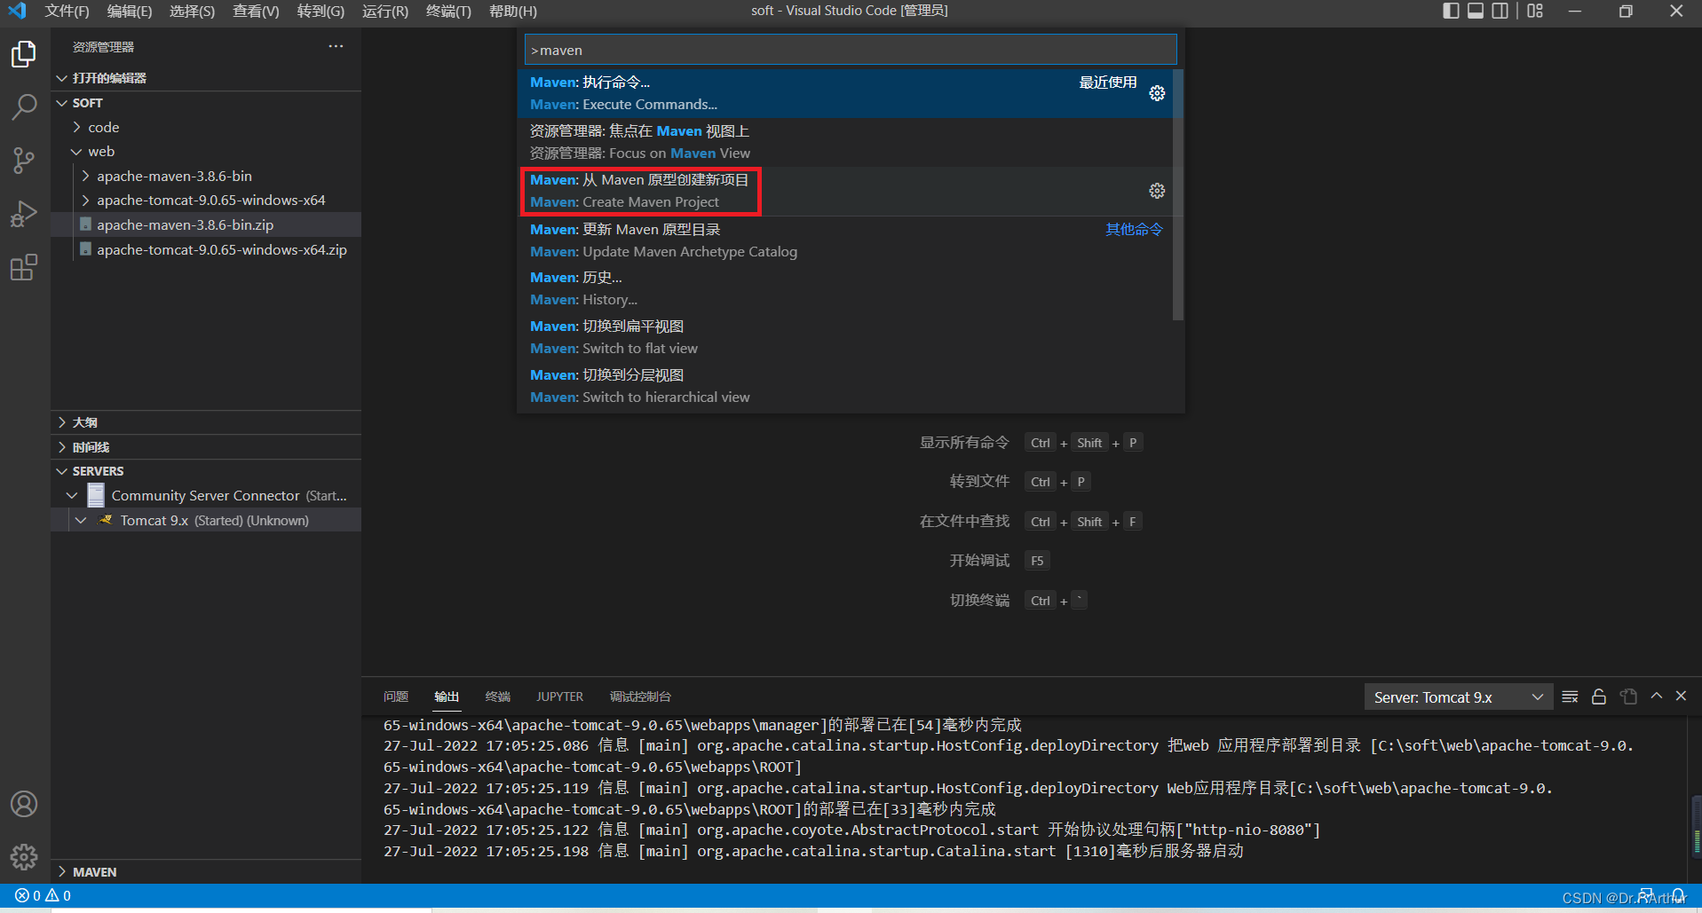Close the bottom panel
The image size is (1702, 913).
click(1681, 697)
